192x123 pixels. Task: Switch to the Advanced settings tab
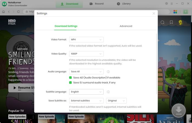[126, 26]
